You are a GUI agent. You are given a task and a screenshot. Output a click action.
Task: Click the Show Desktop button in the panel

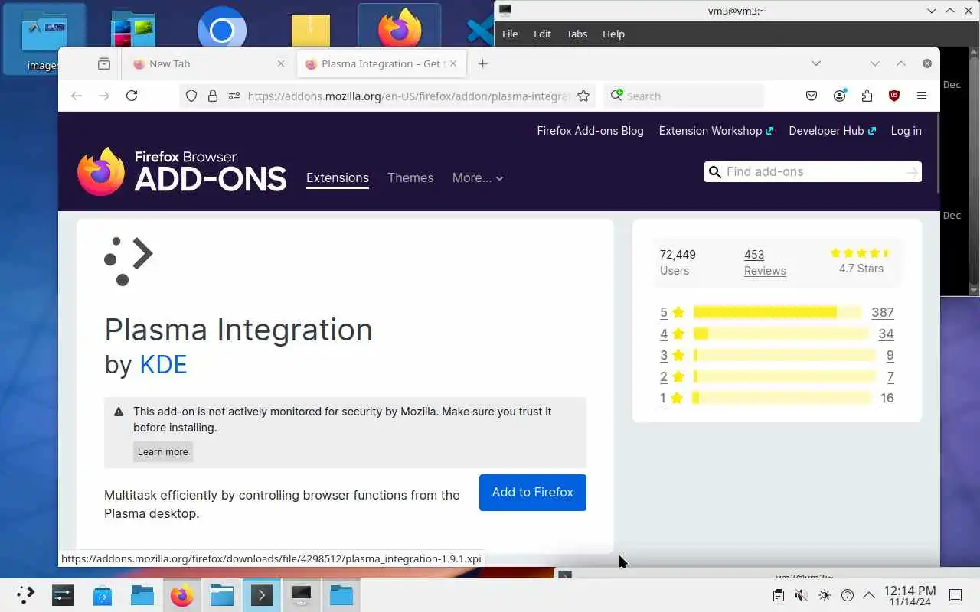[955, 595]
